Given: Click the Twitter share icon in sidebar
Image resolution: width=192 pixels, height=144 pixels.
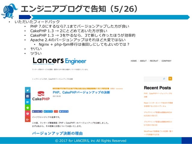Looking at the screenshot, I should 28,90.
